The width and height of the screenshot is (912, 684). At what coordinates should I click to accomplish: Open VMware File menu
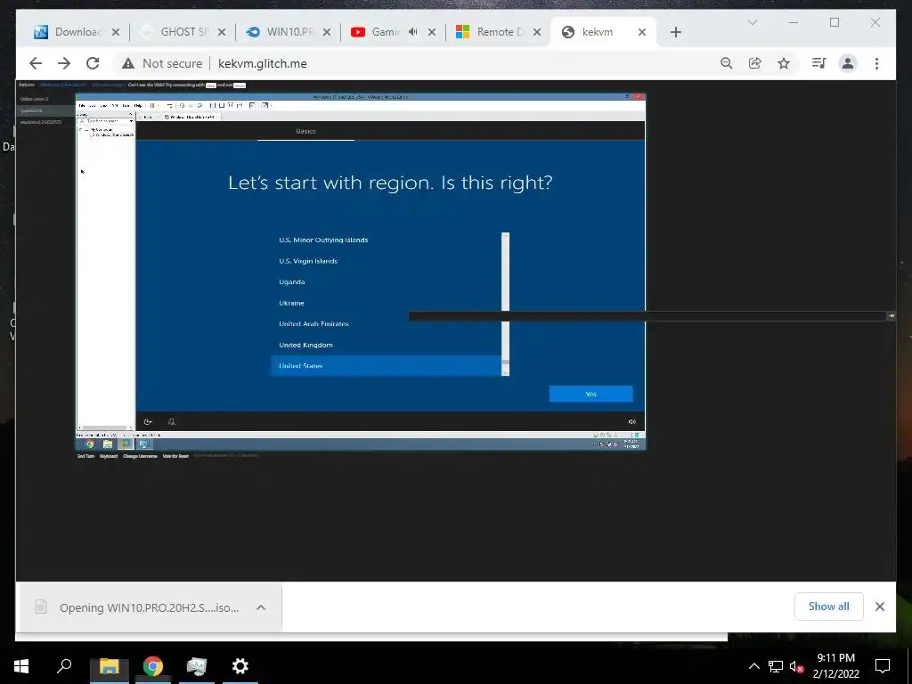pos(82,106)
